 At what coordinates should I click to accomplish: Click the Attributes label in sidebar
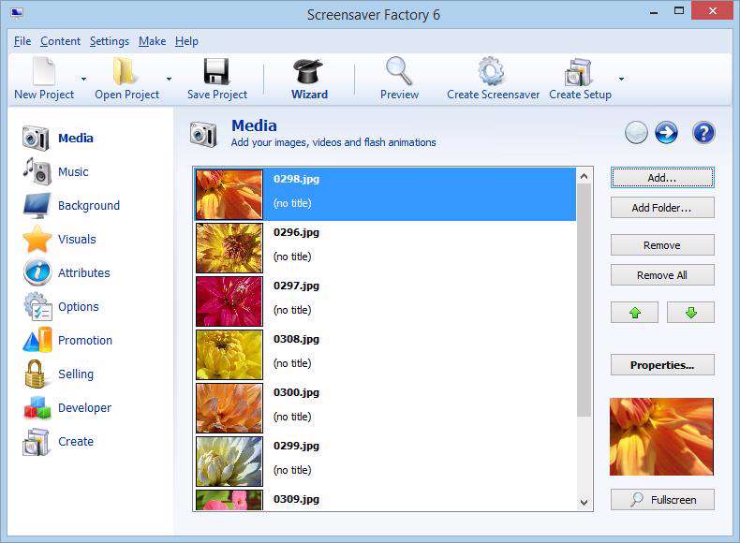pyautogui.click(x=84, y=272)
